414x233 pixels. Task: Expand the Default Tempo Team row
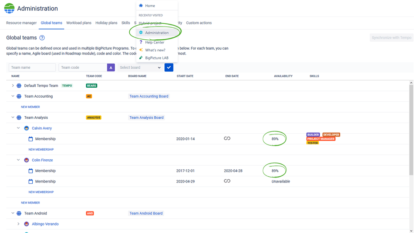point(13,86)
